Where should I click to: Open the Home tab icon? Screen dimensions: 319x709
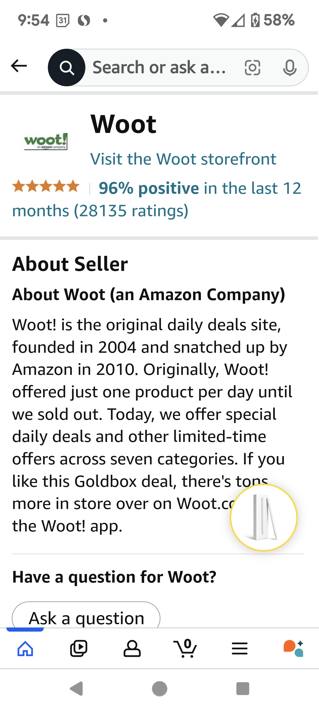pos(25,648)
